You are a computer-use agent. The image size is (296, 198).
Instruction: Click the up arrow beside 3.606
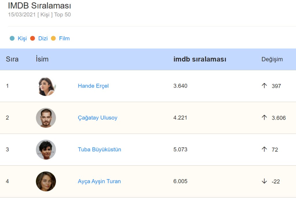264,117
